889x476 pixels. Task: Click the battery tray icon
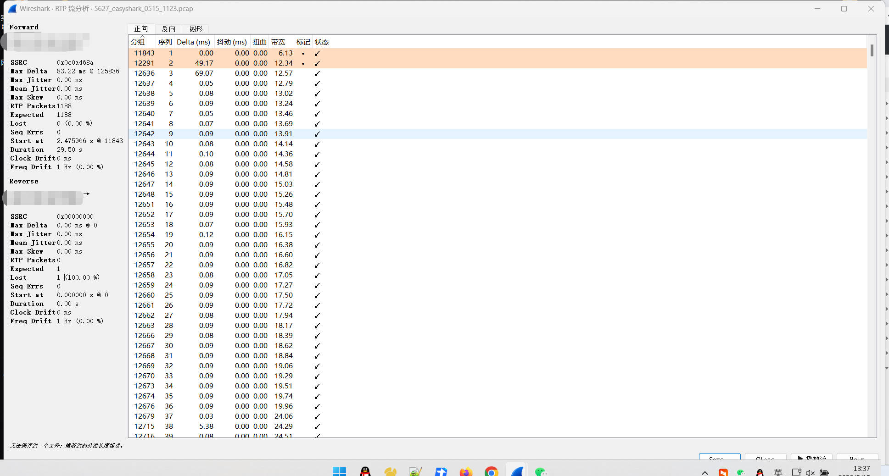click(x=824, y=472)
